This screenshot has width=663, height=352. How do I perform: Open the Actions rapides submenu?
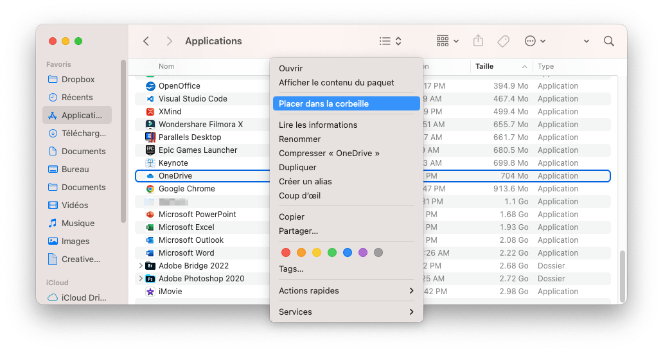[x=346, y=291]
